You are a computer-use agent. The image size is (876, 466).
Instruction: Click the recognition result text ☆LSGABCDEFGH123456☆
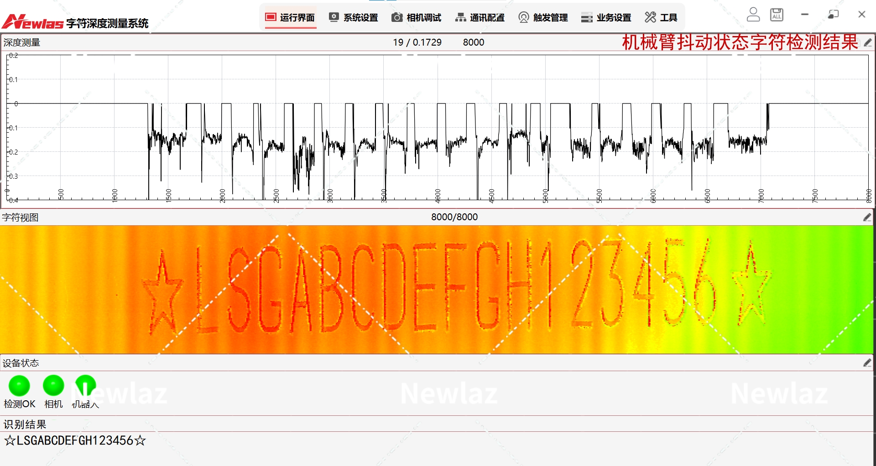[x=75, y=440]
